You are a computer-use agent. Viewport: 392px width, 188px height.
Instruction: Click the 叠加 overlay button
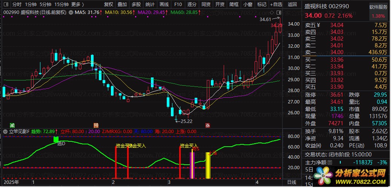coord(122,4)
